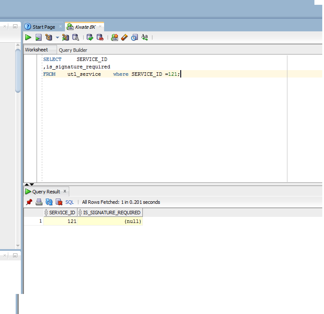Click the Clear eraser icon
Screen dimensions: 324x314
coord(125,37)
